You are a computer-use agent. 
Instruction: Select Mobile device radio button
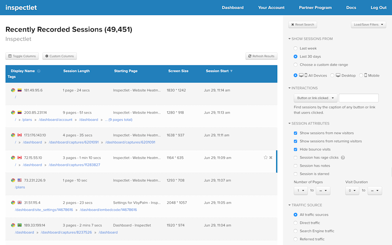pyautogui.click(x=361, y=75)
